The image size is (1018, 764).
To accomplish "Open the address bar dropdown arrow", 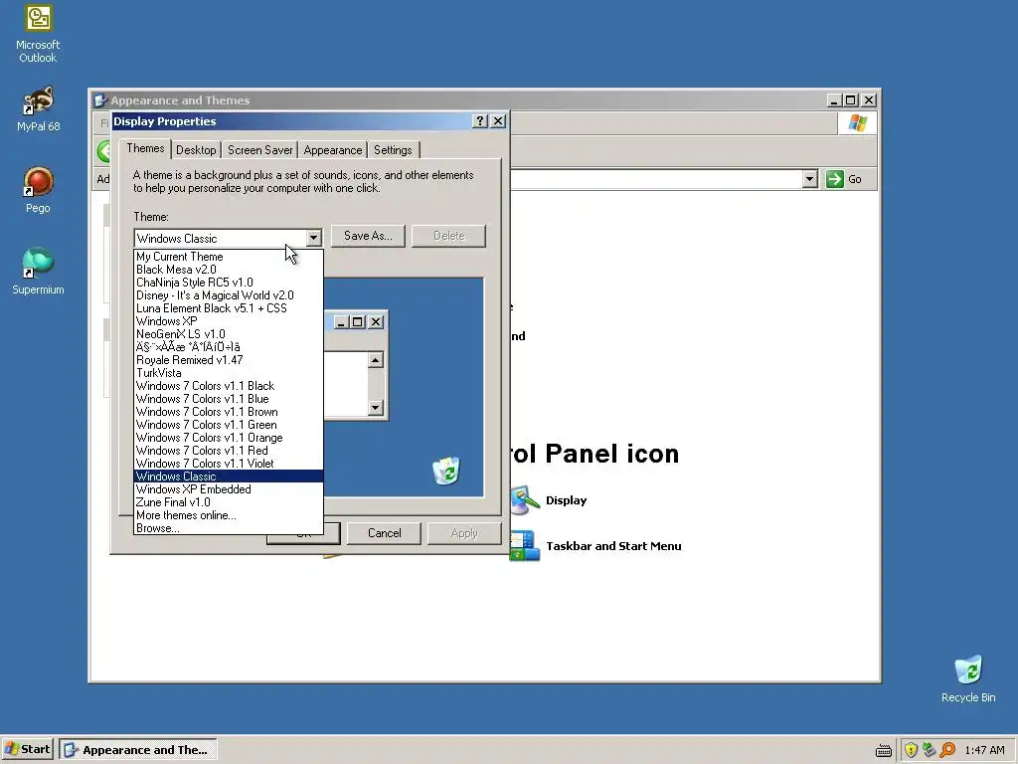I will (809, 179).
